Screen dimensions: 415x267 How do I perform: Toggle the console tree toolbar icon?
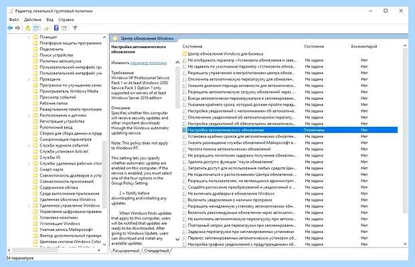(36, 28)
